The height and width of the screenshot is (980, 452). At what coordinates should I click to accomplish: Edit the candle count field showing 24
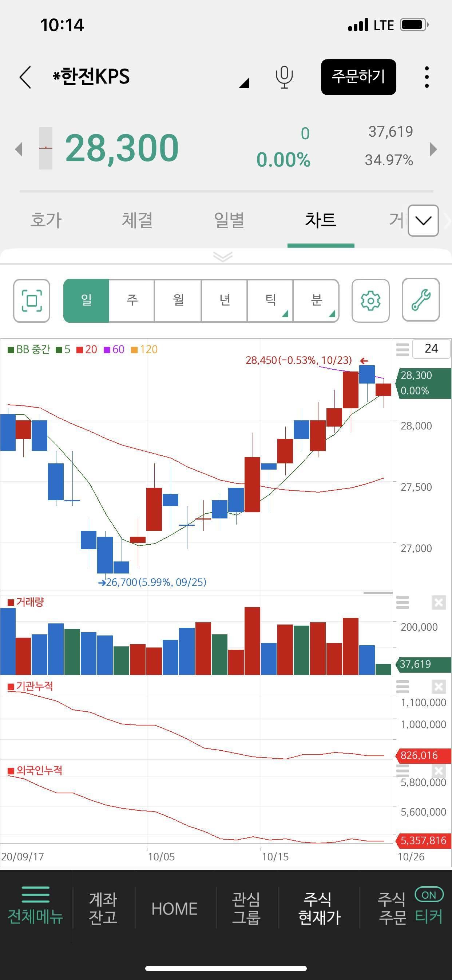431,349
